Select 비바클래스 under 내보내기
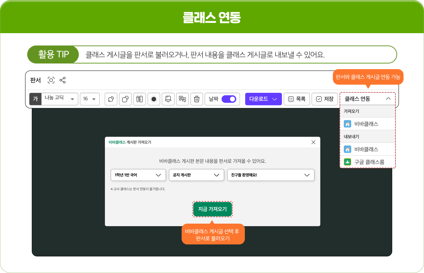This screenshot has width=424, height=273. pos(367,149)
